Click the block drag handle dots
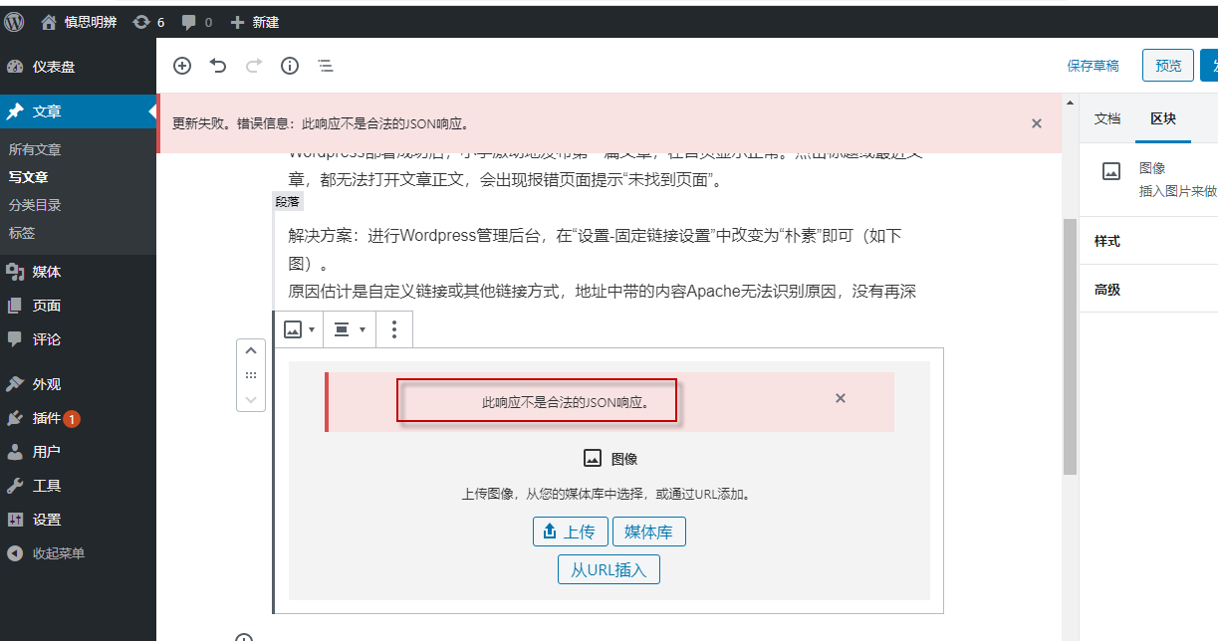This screenshot has height=641, width=1218. coord(251,375)
